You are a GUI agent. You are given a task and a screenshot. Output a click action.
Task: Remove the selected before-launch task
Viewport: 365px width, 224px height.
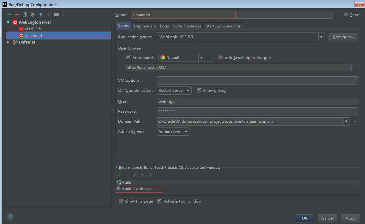pos(127,175)
